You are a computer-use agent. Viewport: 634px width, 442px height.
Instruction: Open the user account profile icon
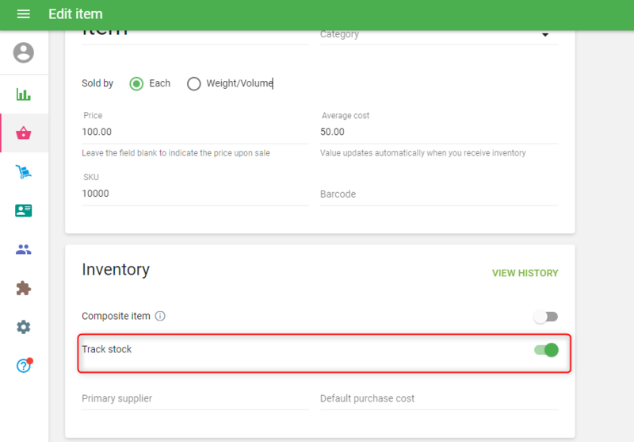(24, 53)
